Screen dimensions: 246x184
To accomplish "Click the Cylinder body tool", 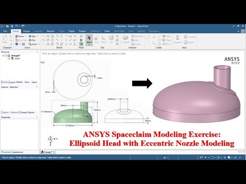I will point(190,37).
